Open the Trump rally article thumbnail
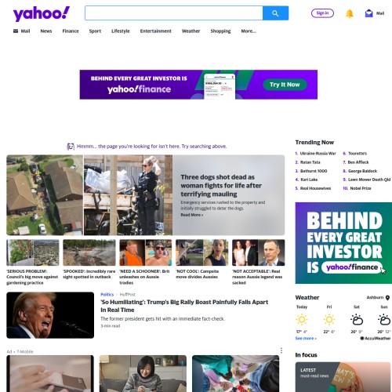Screen dimensions: 392x392 [x=50, y=315]
